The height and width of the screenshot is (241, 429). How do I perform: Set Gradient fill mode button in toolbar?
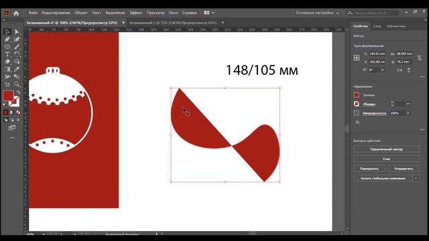coord(12,112)
